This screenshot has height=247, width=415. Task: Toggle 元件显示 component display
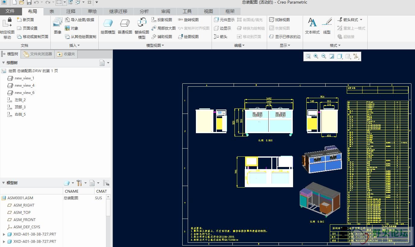click(224, 20)
